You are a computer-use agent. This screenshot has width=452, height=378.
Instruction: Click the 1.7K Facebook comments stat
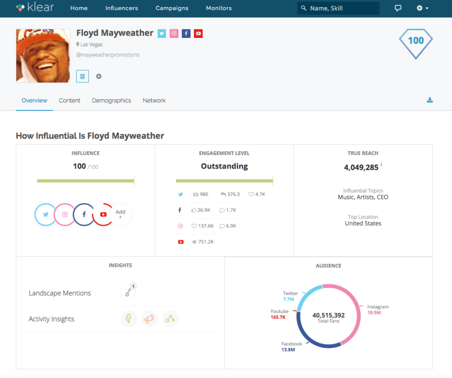coord(228,210)
